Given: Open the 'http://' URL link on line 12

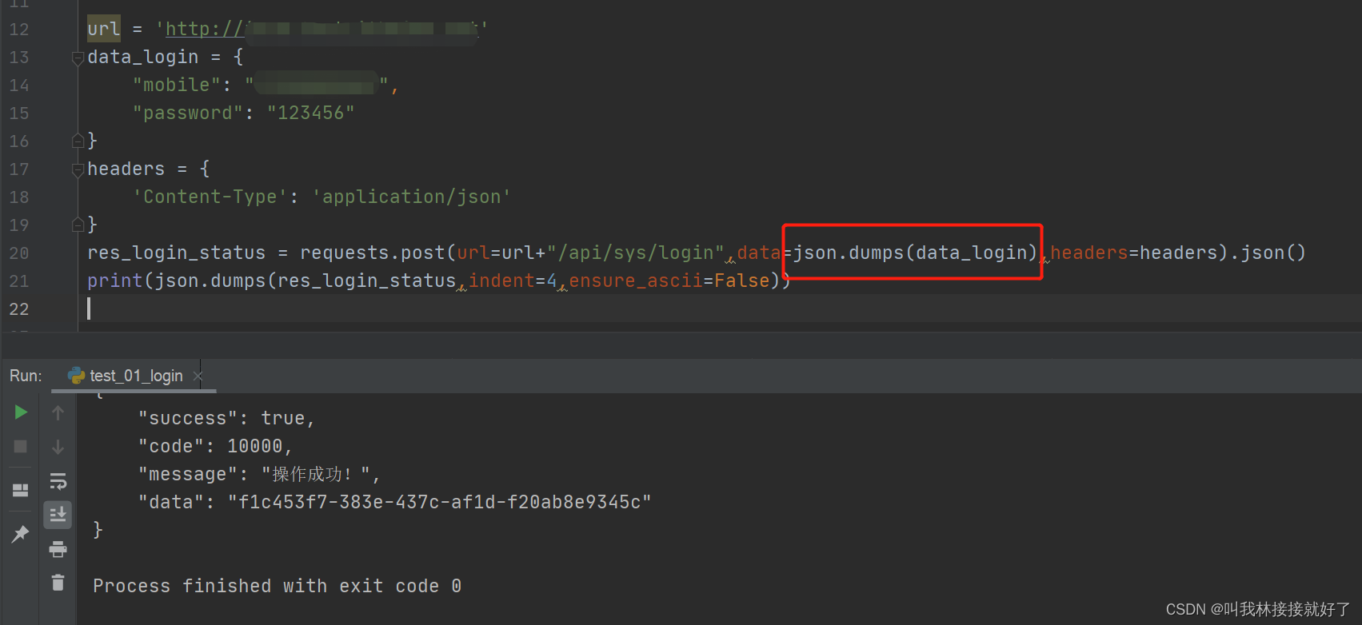Looking at the screenshot, I should click(204, 29).
